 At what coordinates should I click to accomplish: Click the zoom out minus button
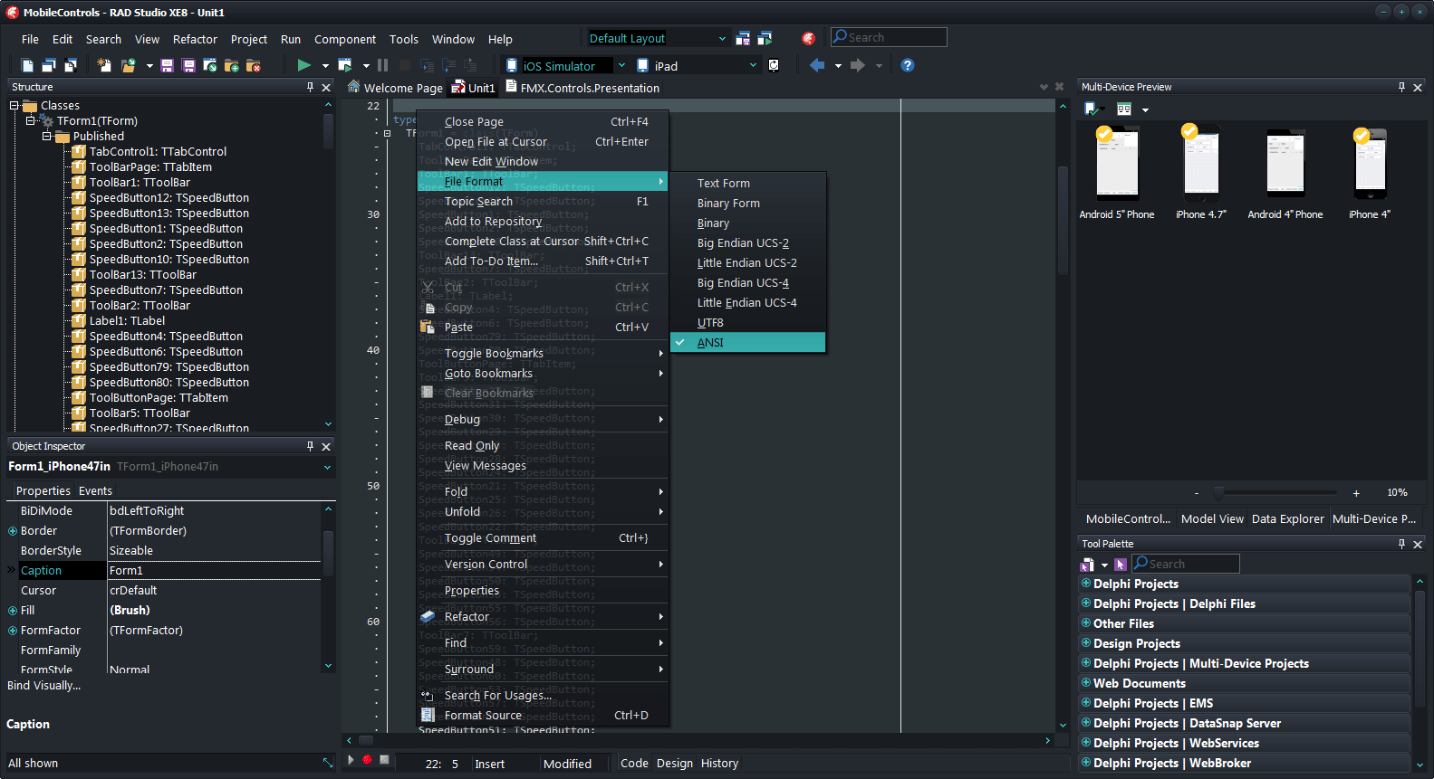pos(1197,493)
